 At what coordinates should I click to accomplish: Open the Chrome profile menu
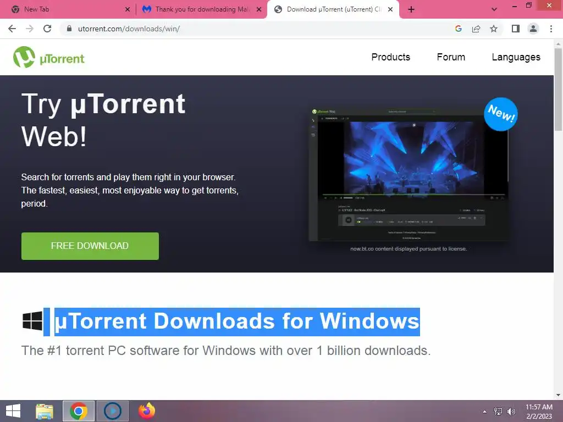(x=533, y=29)
